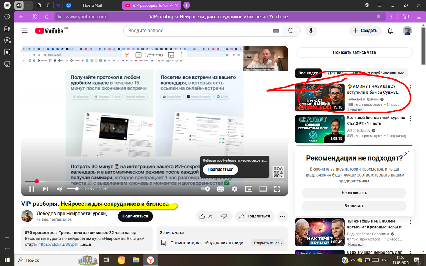Open the video overlay three-dot menu
This screenshot has height=266, width=426.
click(182, 55)
